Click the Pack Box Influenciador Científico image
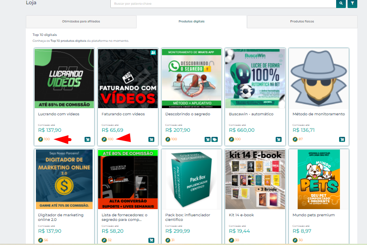 point(192,179)
